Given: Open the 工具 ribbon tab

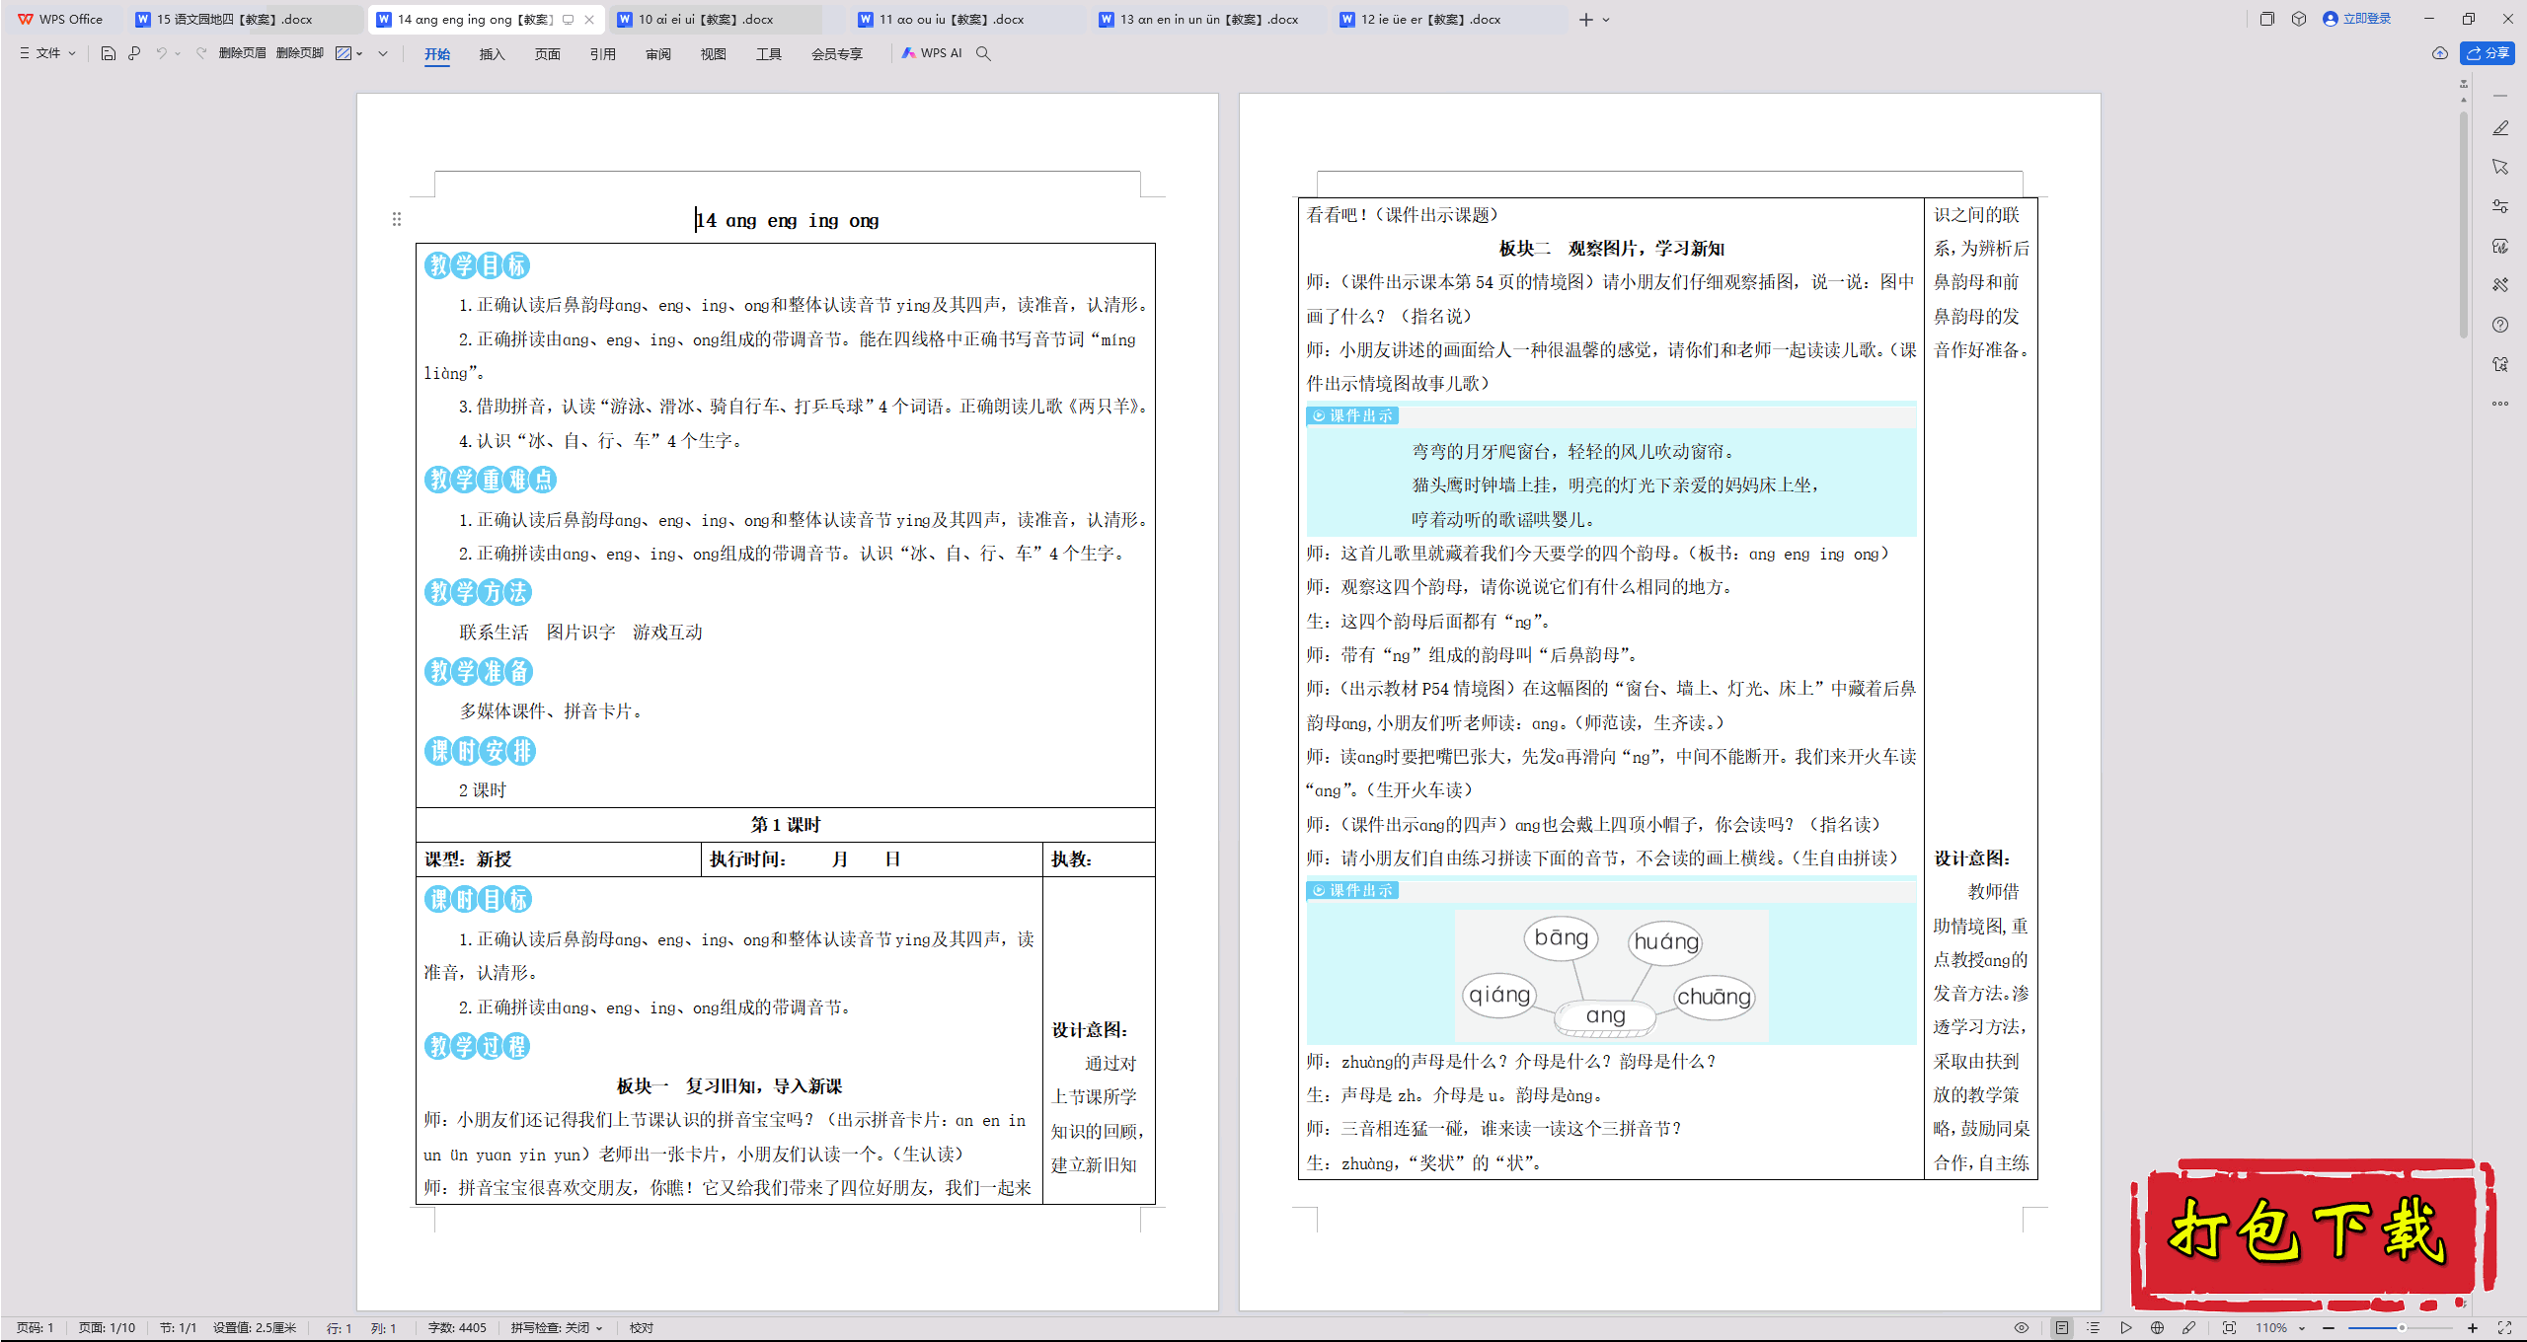Looking at the screenshot, I should point(769,54).
